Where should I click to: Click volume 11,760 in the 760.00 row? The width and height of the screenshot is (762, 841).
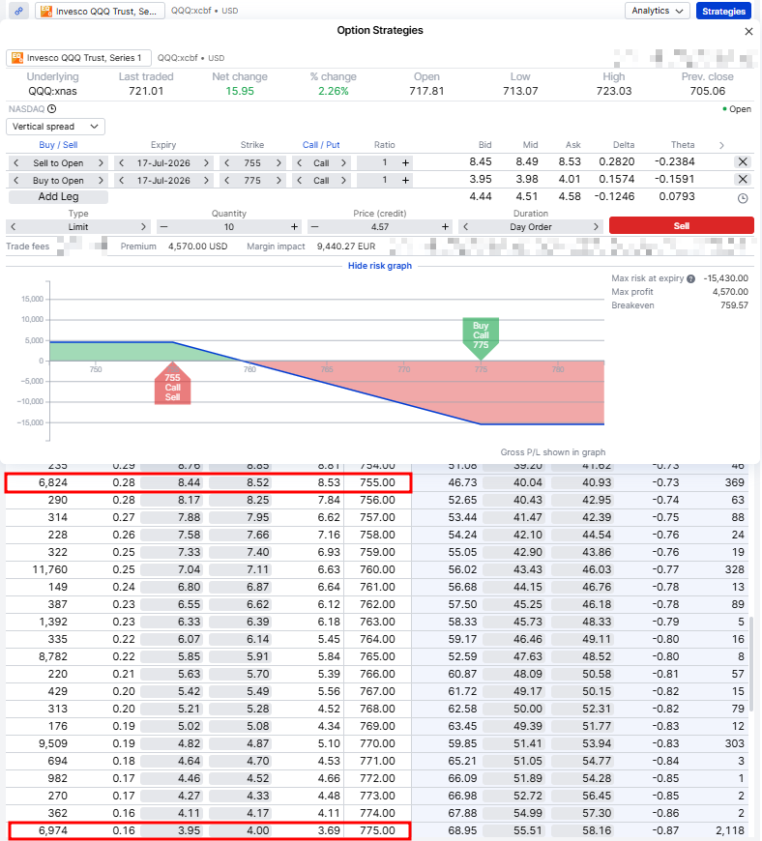(x=50, y=569)
